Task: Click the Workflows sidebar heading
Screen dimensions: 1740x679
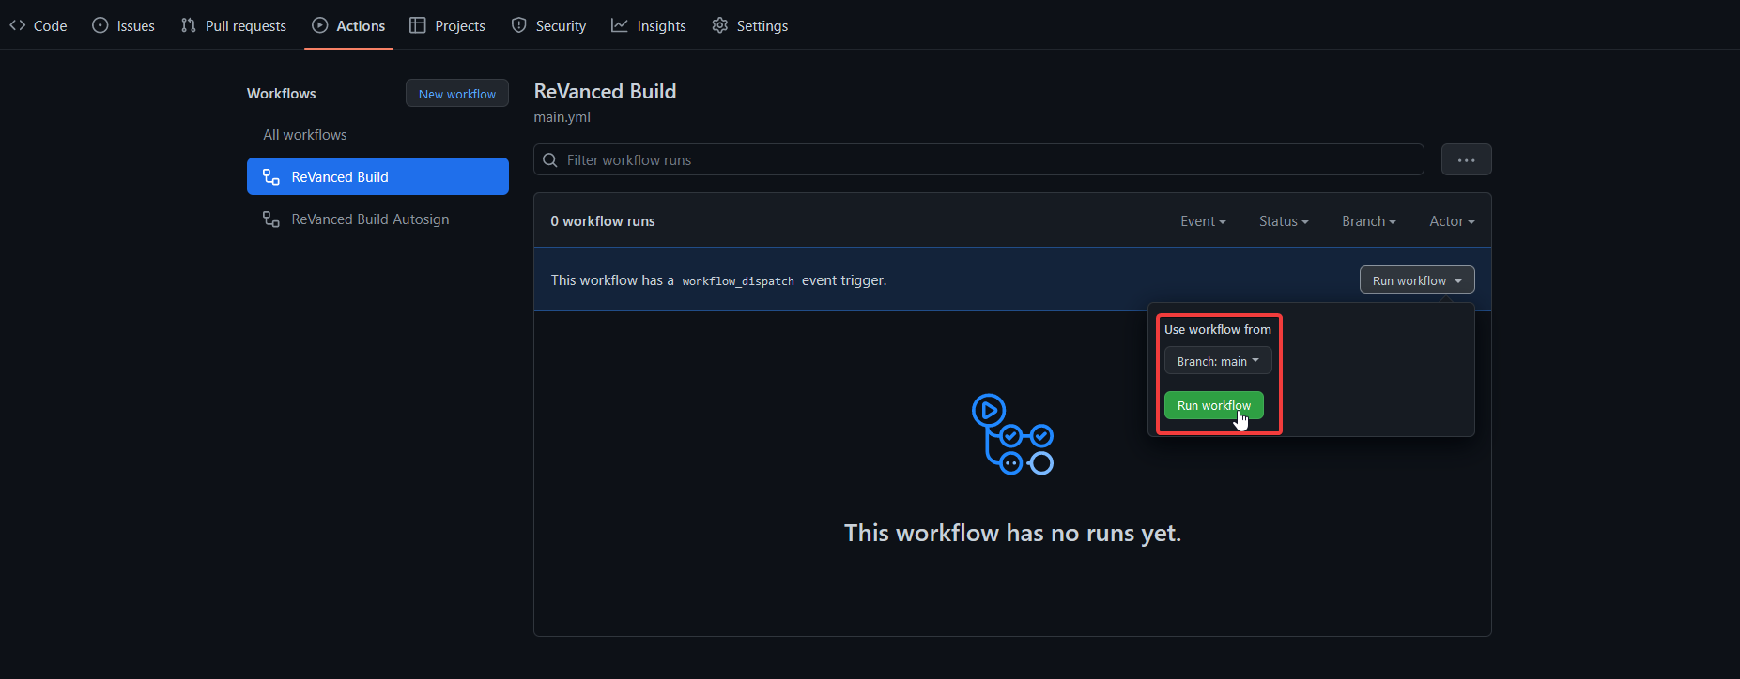Action: click(x=282, y=94)
